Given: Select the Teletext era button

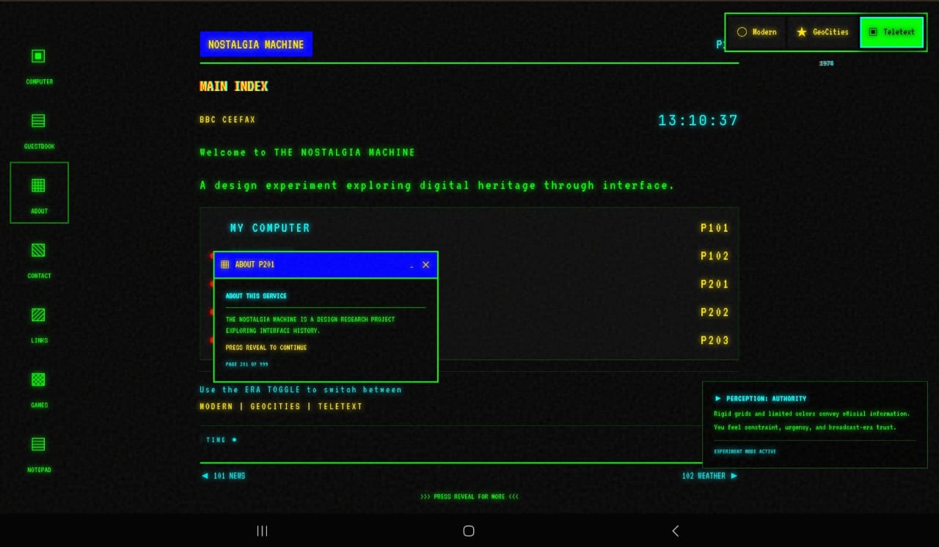Looking at the screenshot, I should point(891,32).
